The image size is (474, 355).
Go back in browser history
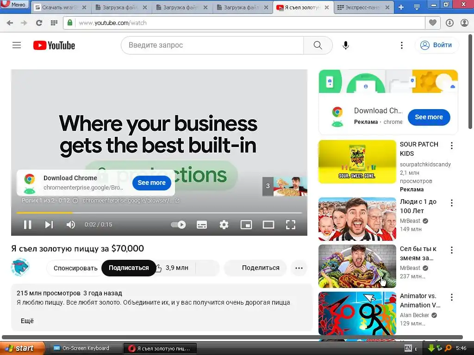[10, 23]
